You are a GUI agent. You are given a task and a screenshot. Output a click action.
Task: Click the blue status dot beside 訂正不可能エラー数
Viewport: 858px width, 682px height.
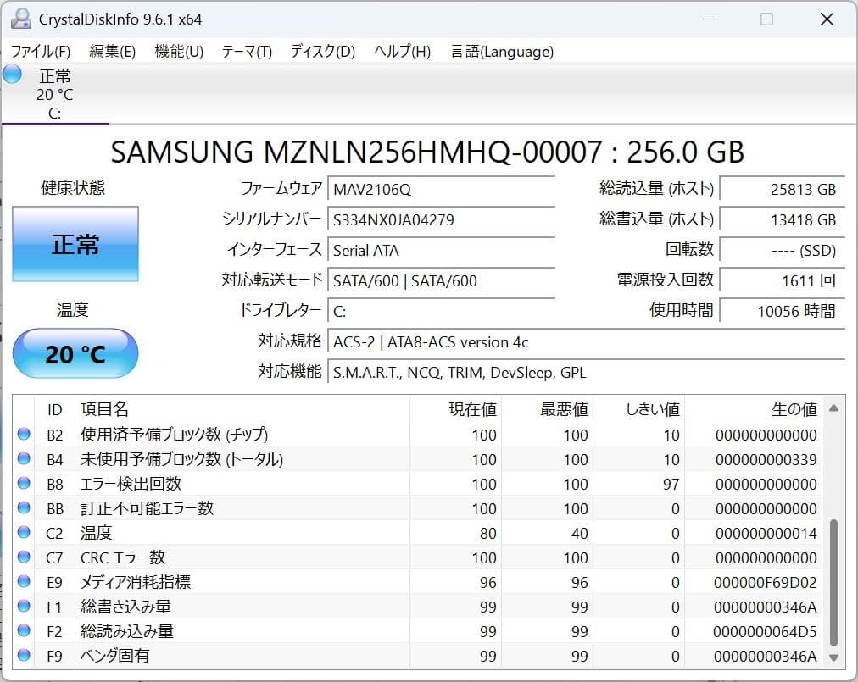pos(25,508)
